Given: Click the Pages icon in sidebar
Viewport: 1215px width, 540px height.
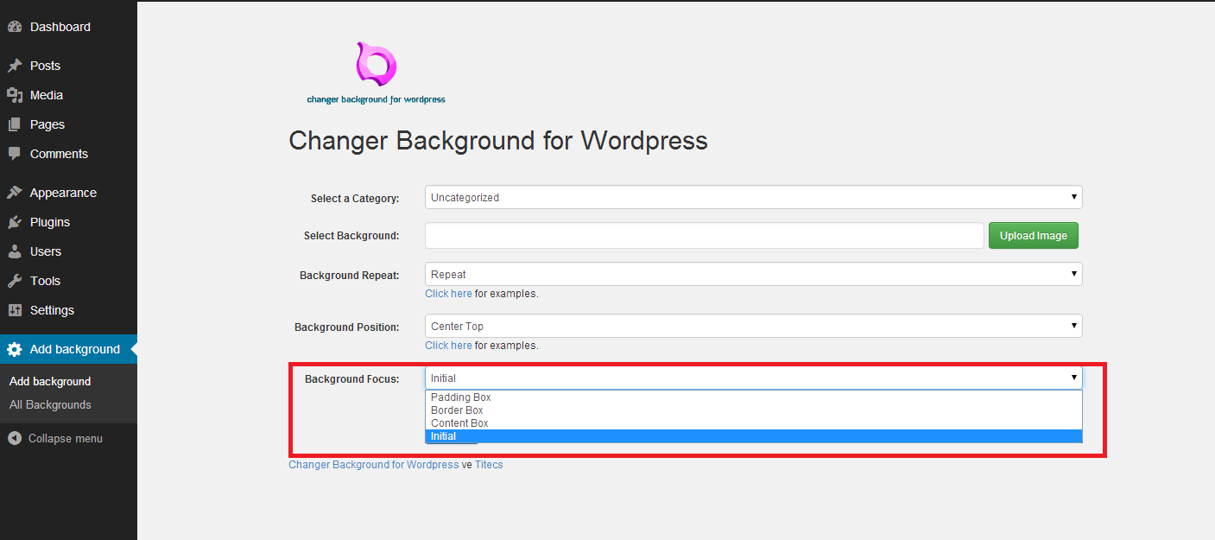Looking at the screenshot, I should 14,124.
